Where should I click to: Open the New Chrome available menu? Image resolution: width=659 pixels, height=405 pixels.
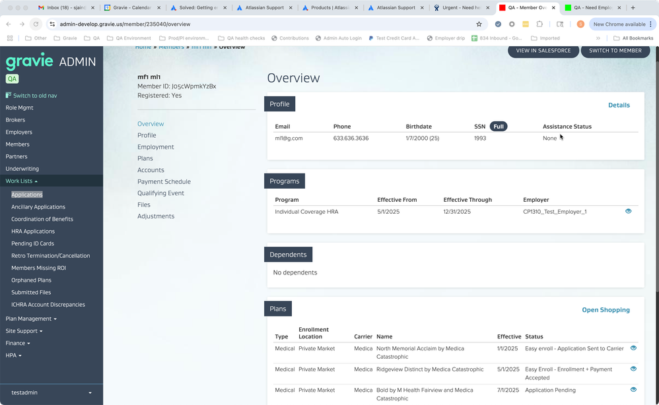click(x=623, y=24)
